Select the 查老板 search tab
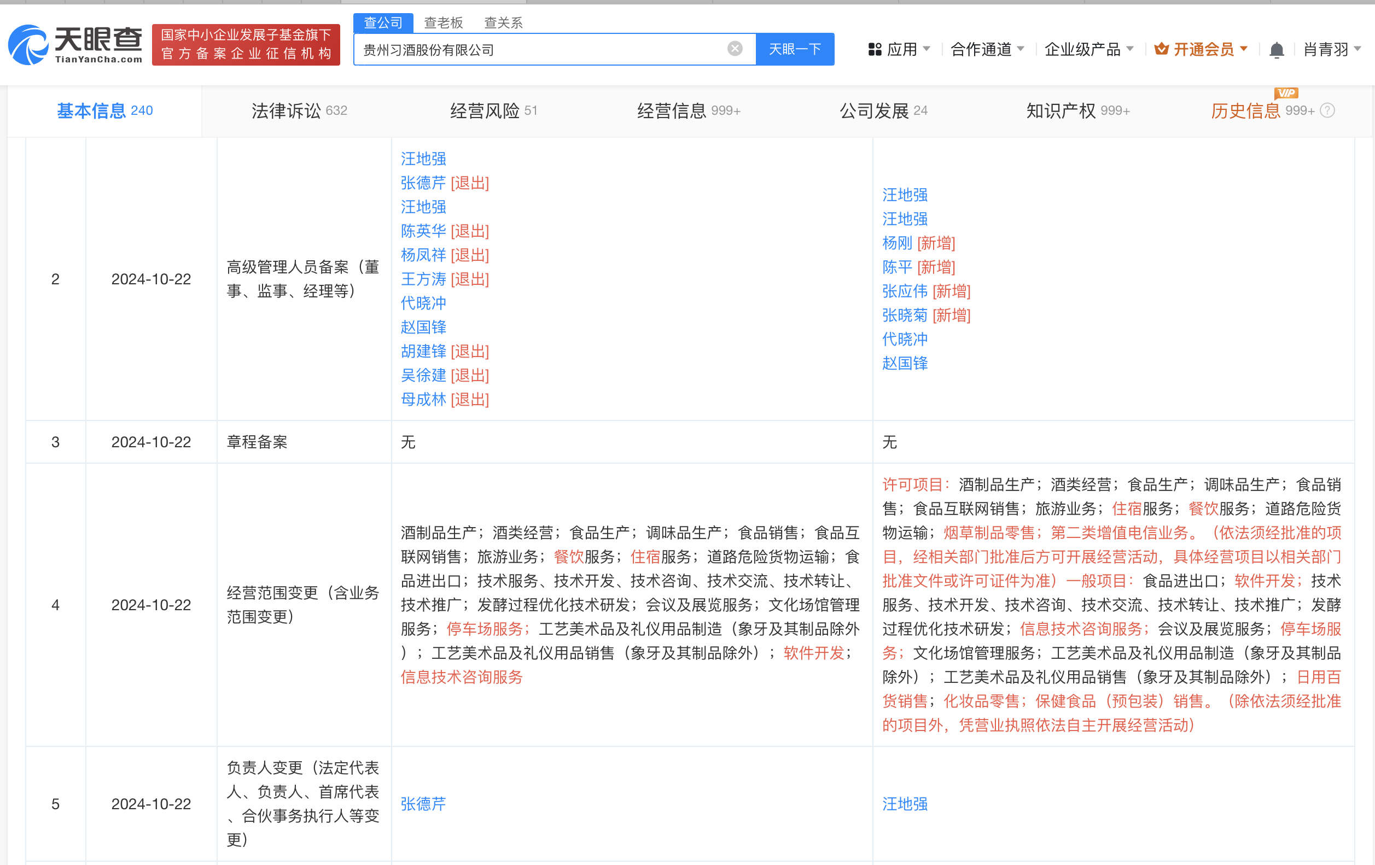The width and height of the screenshot is (1375, 865). tap(444, 23)
